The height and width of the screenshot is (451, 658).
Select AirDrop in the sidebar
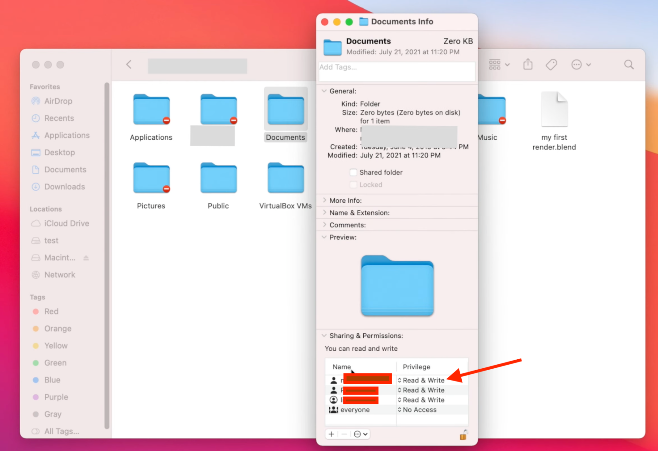pyautogui.click(x=58, y=101)
